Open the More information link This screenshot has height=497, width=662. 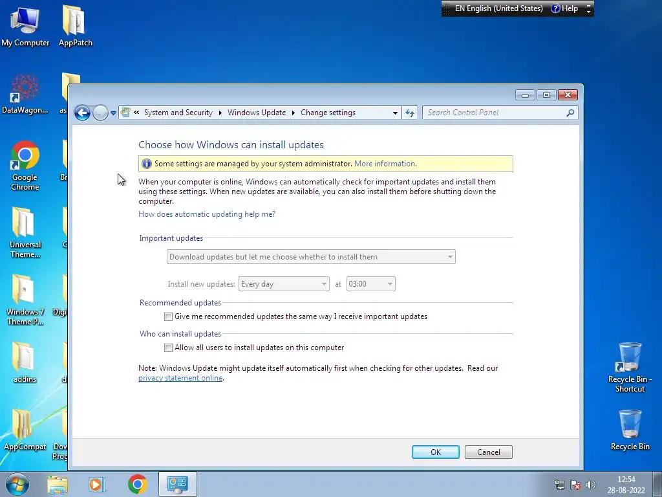point(385,164)
